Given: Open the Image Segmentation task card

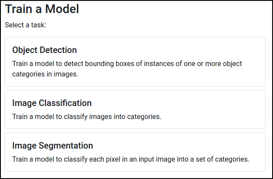Looking at the screenshot, I should click(x=135, y=152).
